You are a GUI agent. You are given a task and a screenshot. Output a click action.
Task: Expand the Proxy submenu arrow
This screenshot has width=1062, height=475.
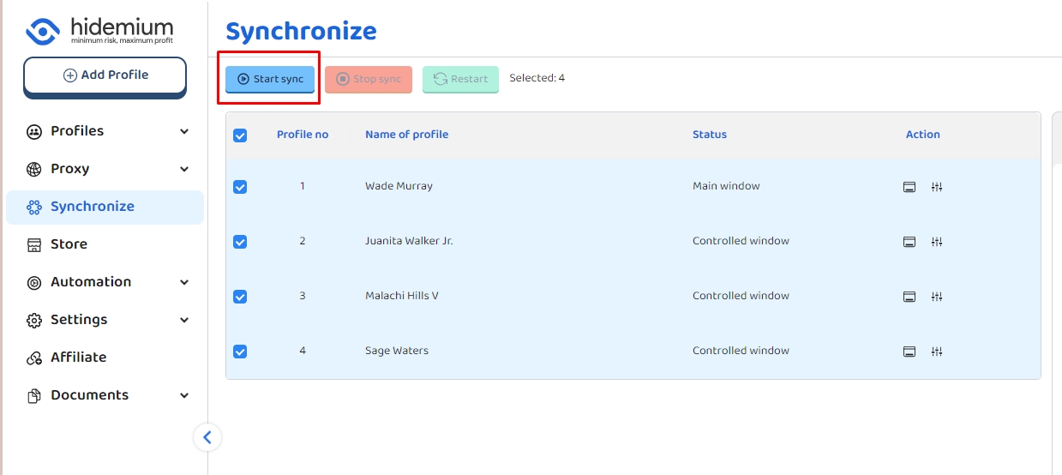(x=184, y=169)
